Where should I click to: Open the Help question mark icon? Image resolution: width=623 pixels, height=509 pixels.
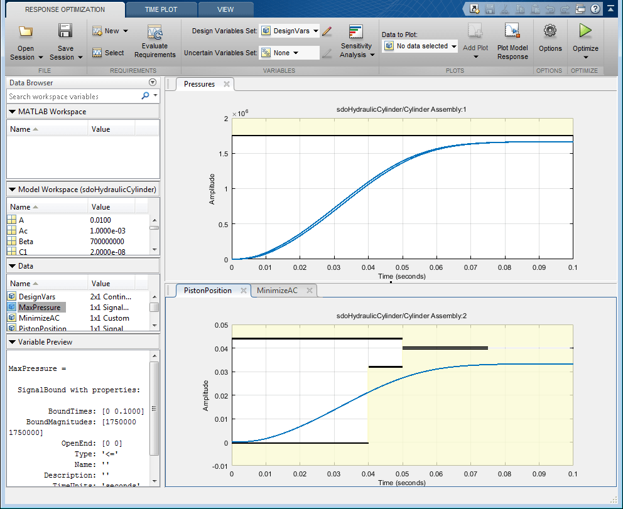coord(595,9)
